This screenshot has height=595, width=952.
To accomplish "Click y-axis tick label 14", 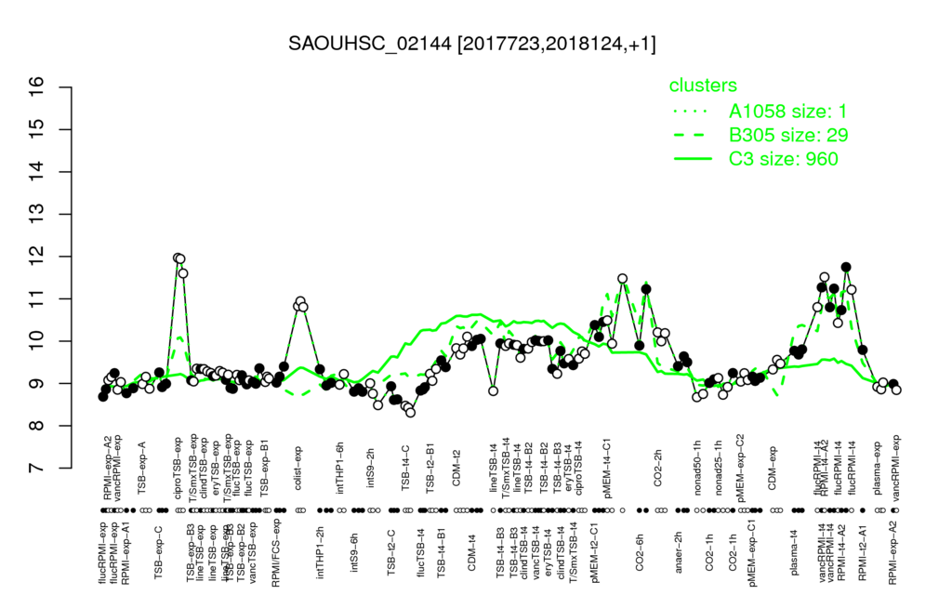I will click(x=37, y=172).
